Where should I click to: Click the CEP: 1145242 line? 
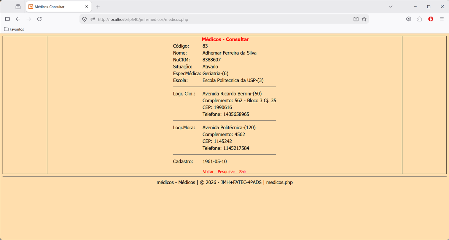tap(217, 141)
